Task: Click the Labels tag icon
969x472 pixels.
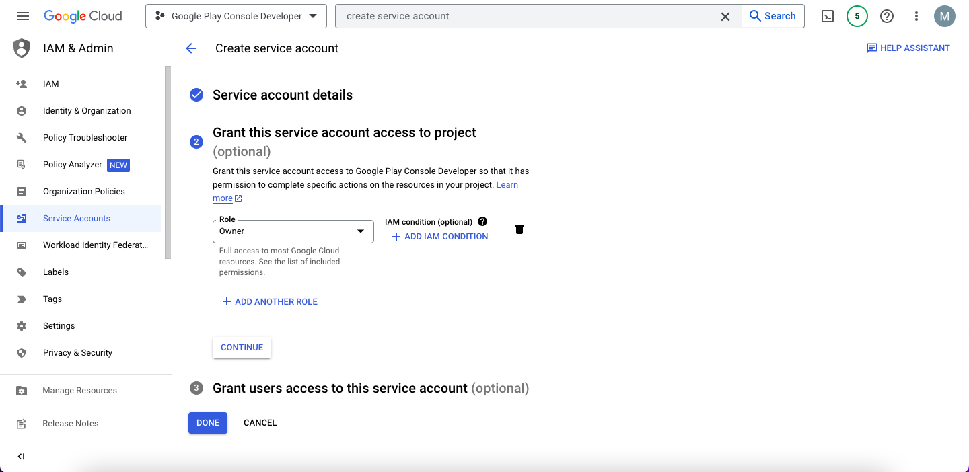Action: (22, 272)
